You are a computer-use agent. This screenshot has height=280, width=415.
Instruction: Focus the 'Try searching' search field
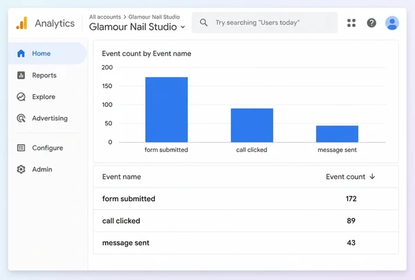coord(264,23)
